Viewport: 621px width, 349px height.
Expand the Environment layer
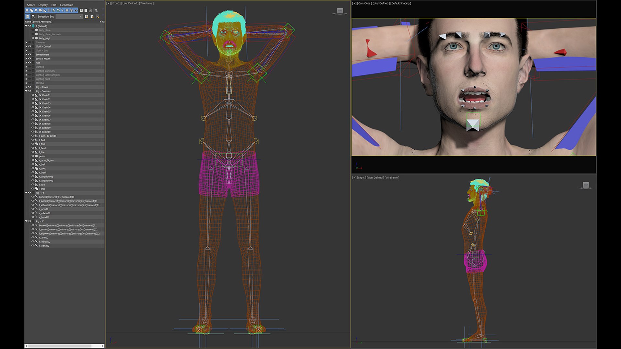(26, 55)
